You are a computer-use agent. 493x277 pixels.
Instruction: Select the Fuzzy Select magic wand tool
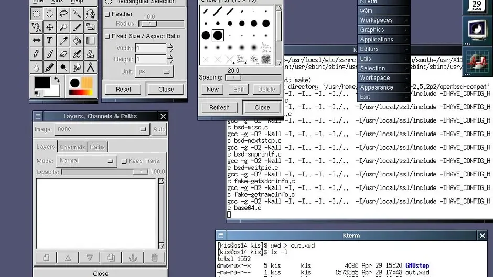point(77,14)
